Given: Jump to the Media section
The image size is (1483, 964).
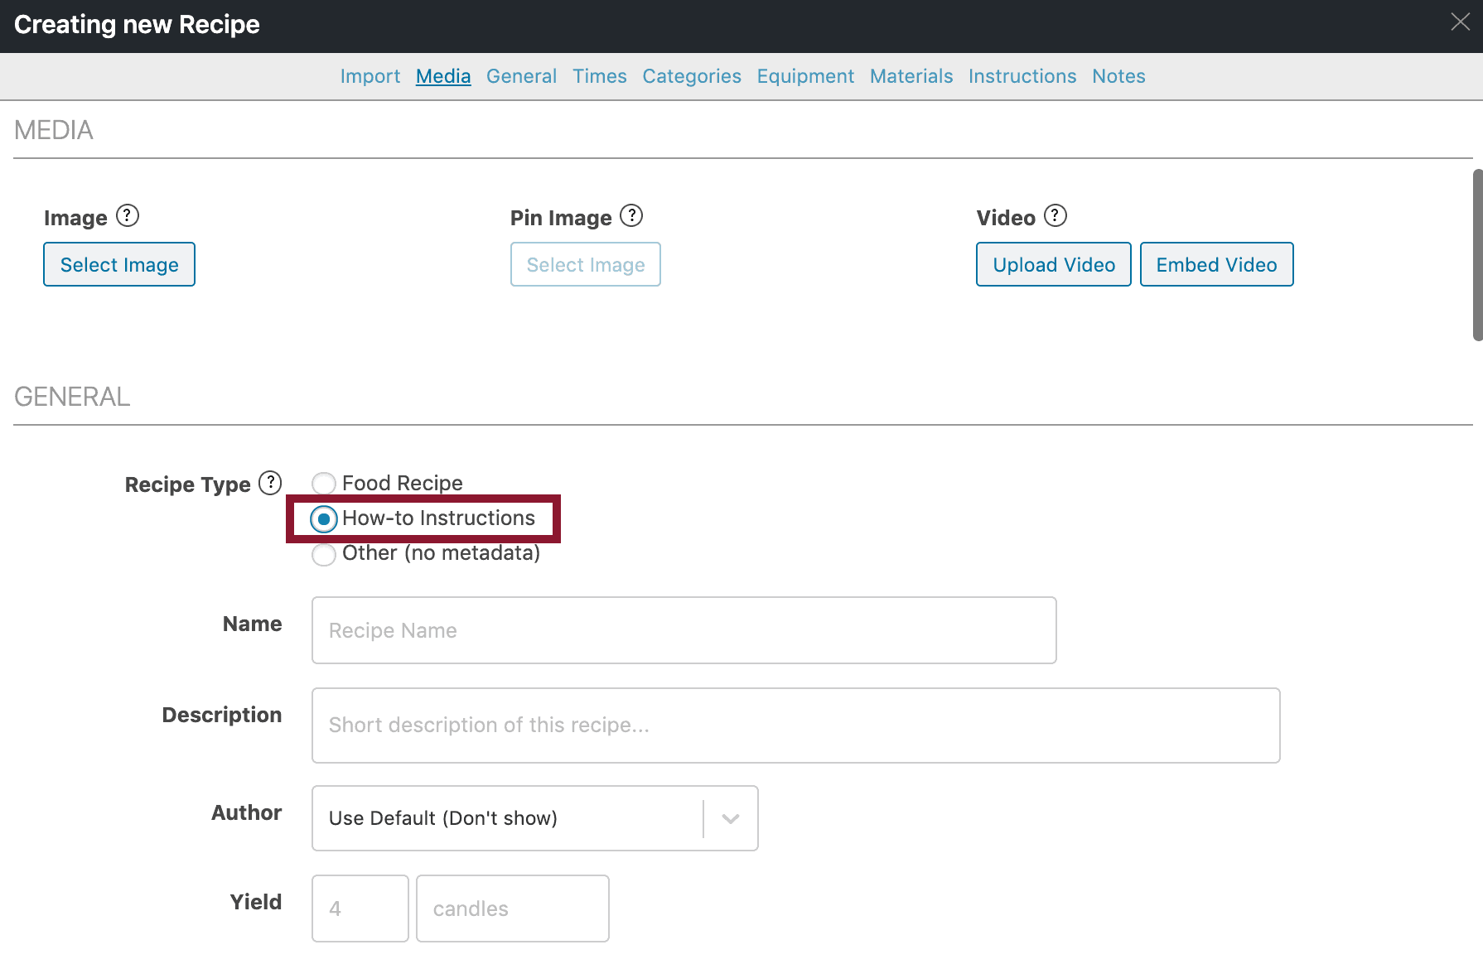Looking at the screenshot, I should point(443,76).
